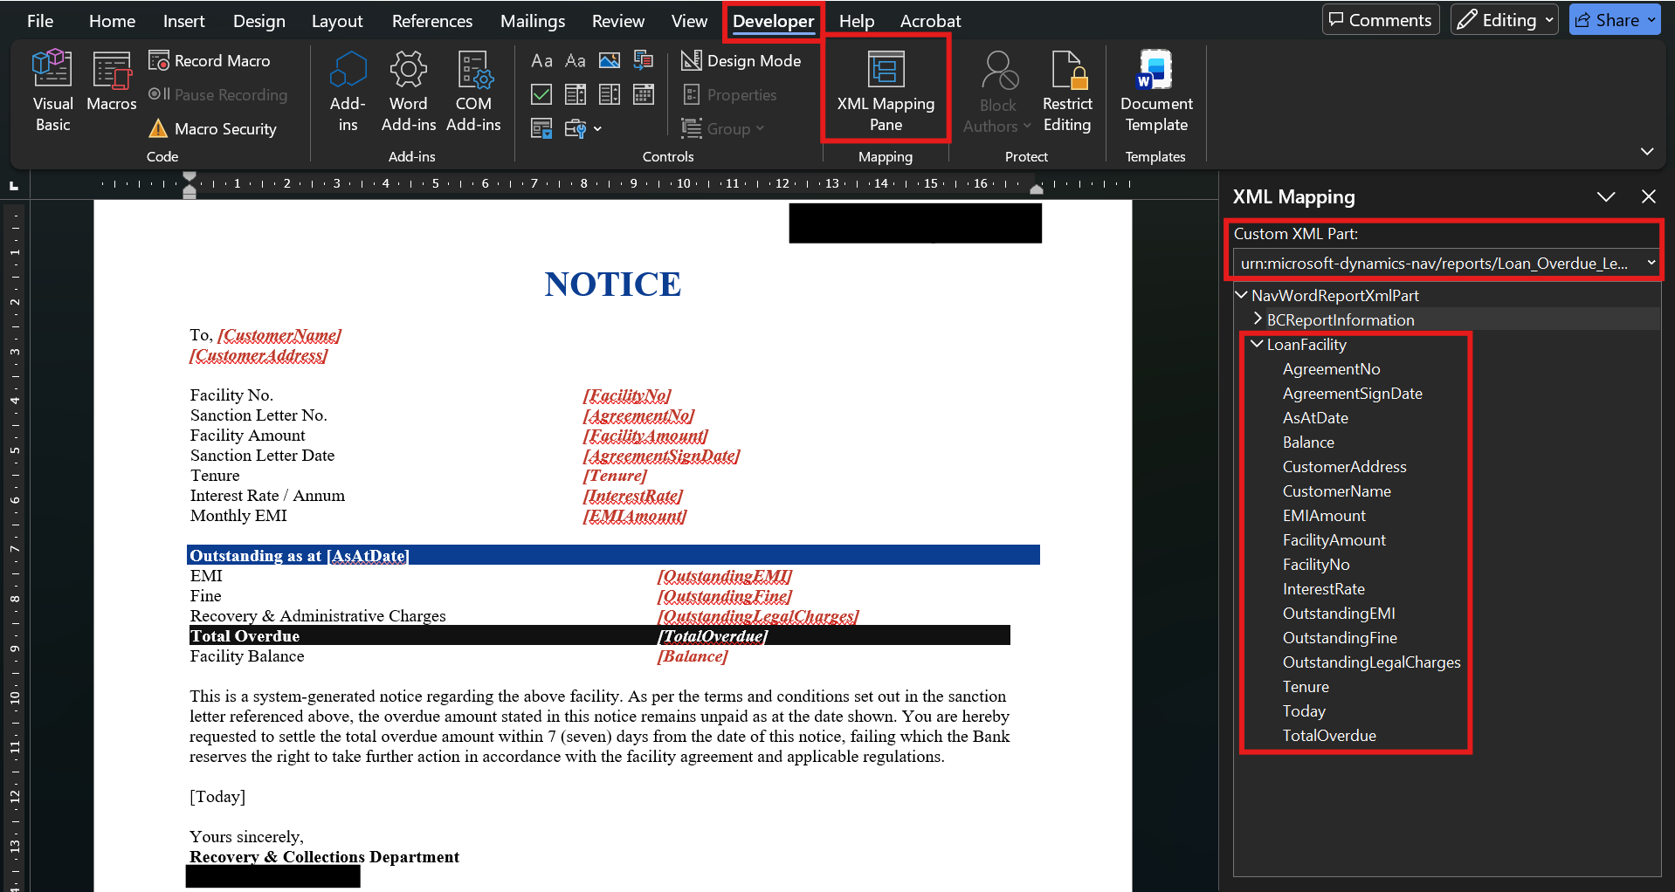1675x892 pixels.
Task: Click the right indent marker on ruler
Action: [1036, 189]
